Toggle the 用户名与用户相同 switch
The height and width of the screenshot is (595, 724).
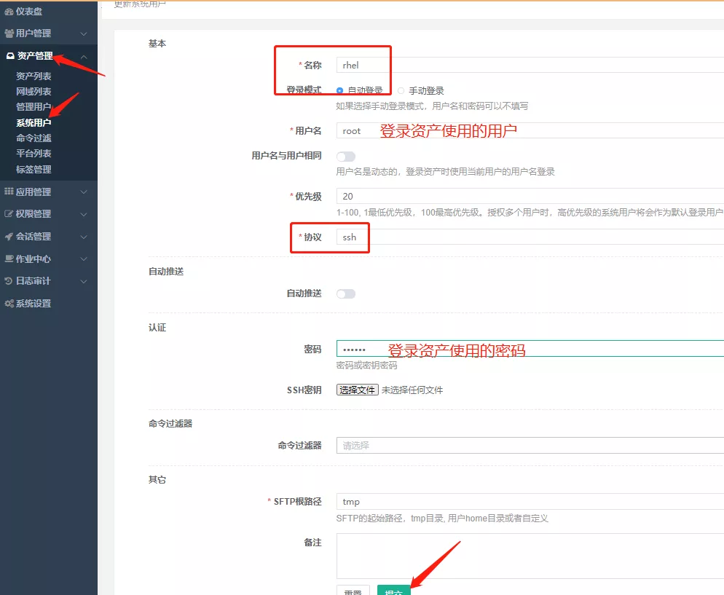tap(345, 156)
